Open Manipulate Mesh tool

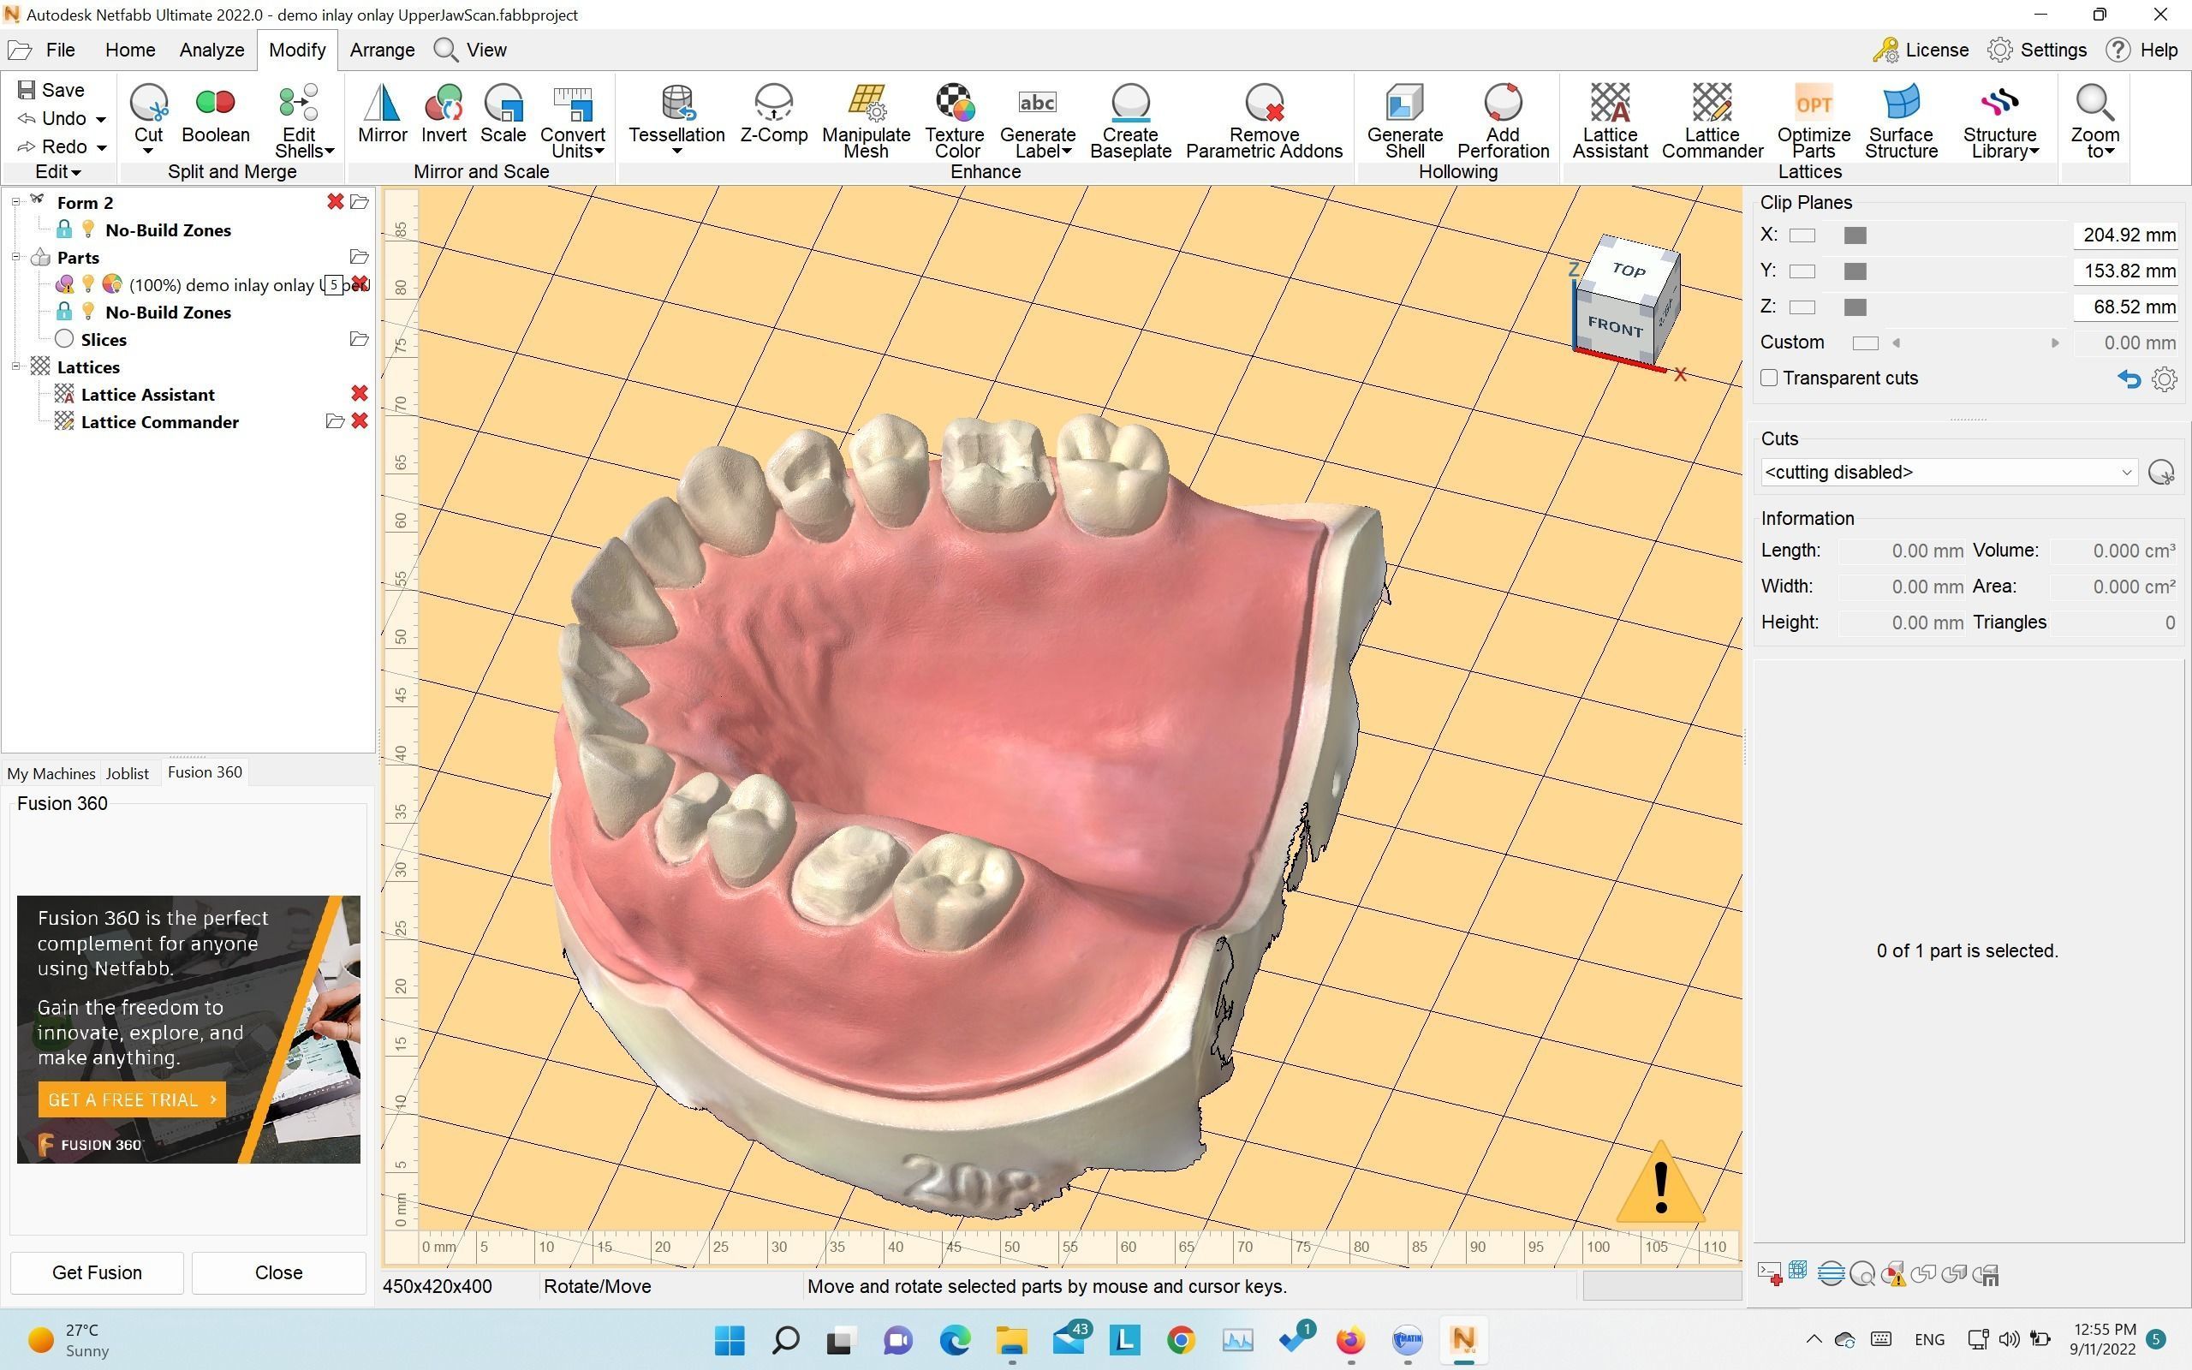pos(866,122)
